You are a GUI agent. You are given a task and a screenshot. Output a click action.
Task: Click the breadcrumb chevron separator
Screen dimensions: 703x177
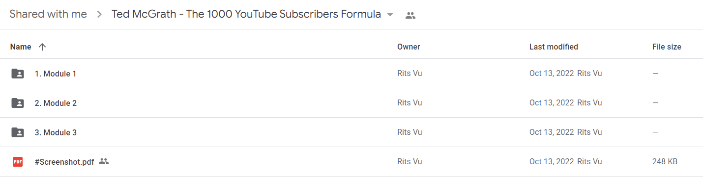coord(100,15)
